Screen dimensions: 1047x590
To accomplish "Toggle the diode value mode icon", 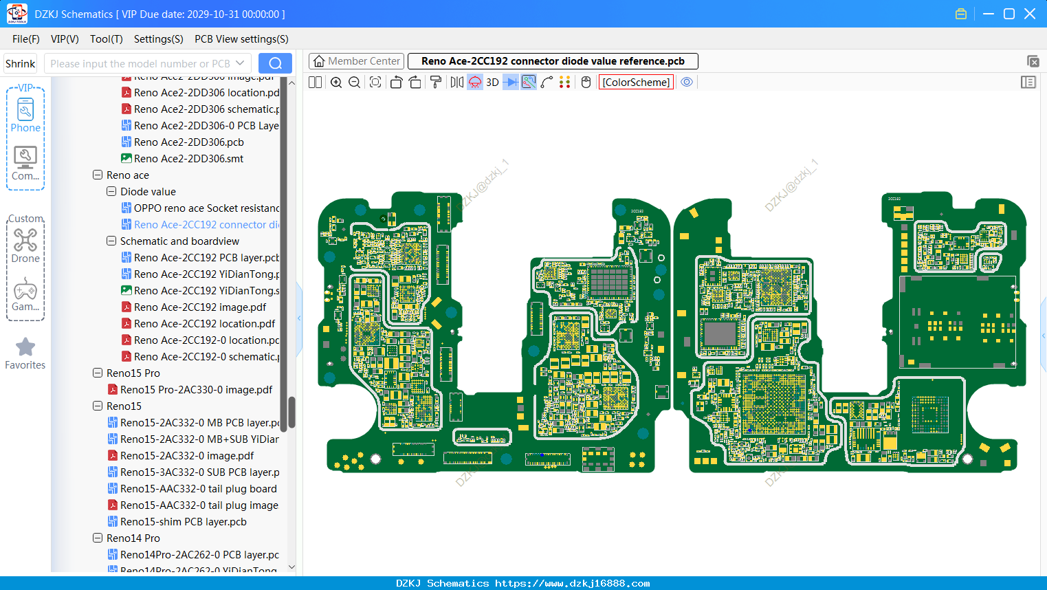I will tap(511, 83).
